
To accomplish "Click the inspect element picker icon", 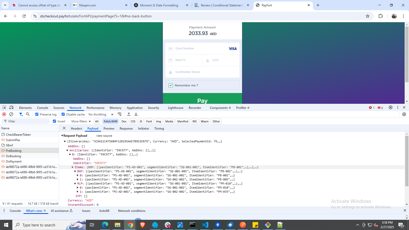I will coord(4,108).
